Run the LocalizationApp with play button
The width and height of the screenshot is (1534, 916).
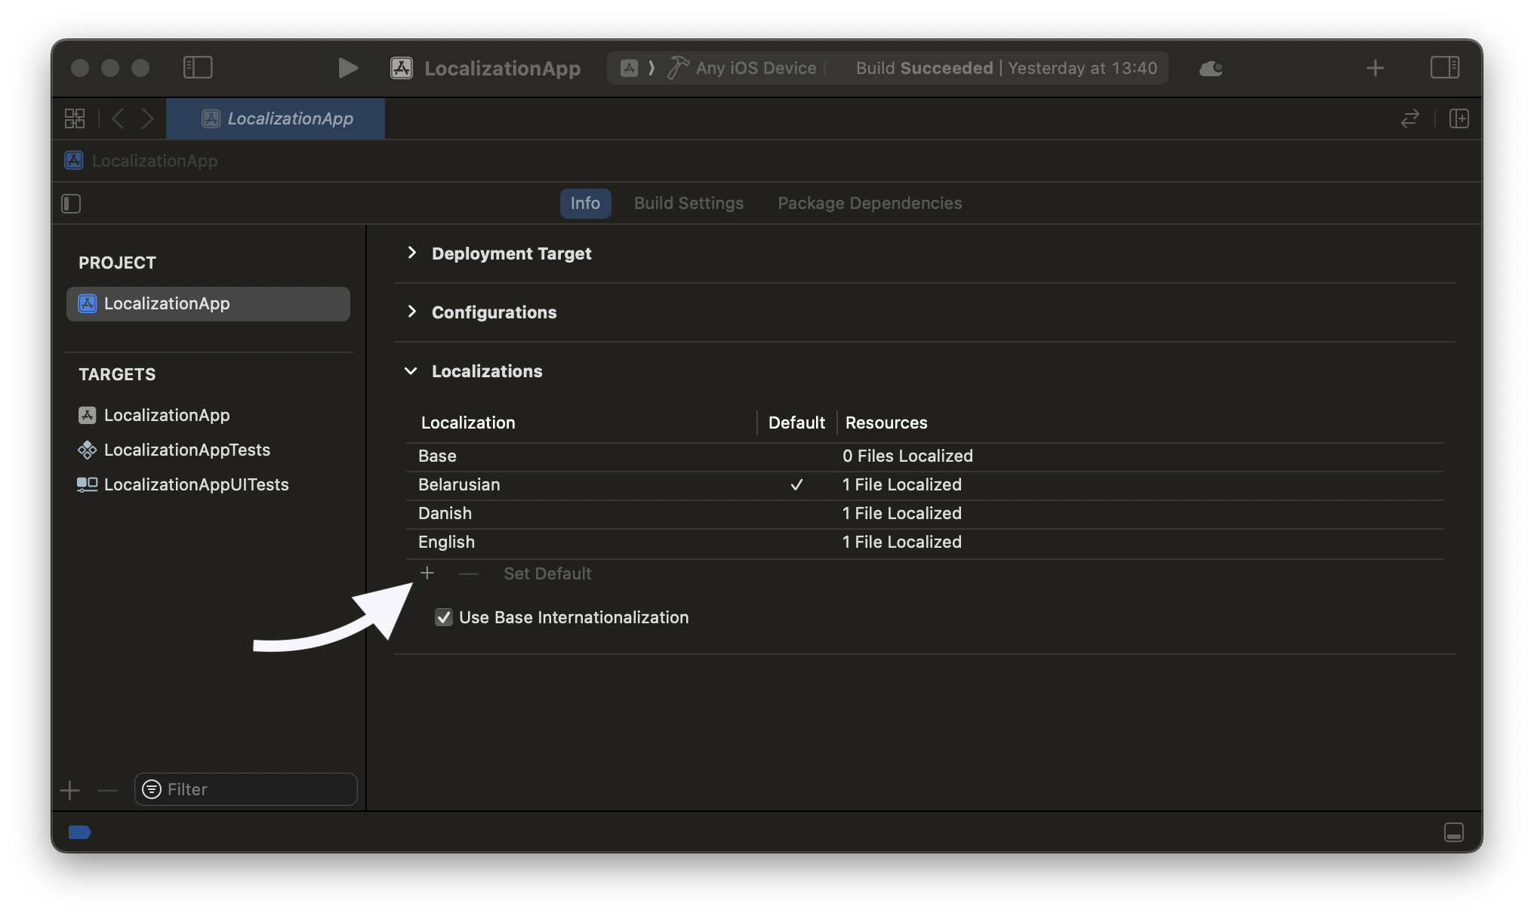(x=347, y=68)
